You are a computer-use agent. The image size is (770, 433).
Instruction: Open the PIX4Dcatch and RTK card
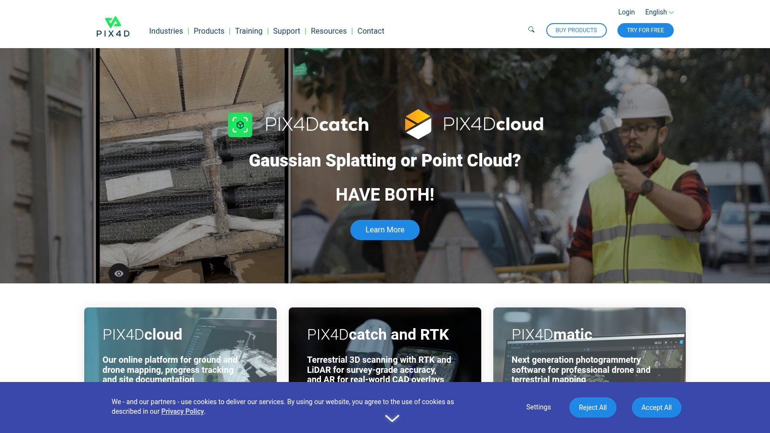point(385,345)
